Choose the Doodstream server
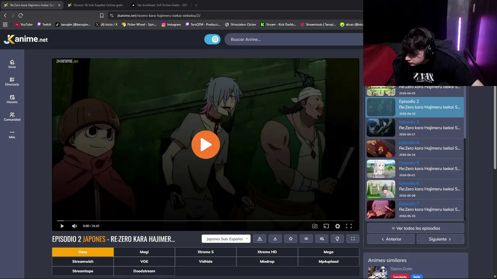This screenshot has height=279, width=497. click(144, 271)
